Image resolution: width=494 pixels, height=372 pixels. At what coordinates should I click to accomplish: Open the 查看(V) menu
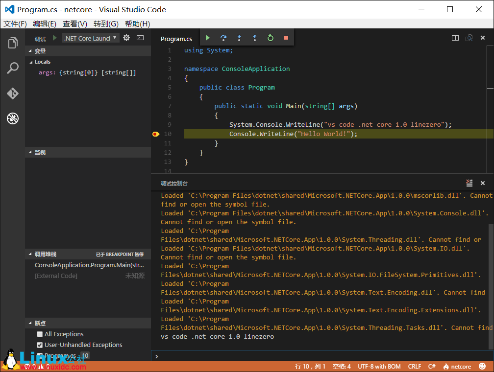coord(75,24)
